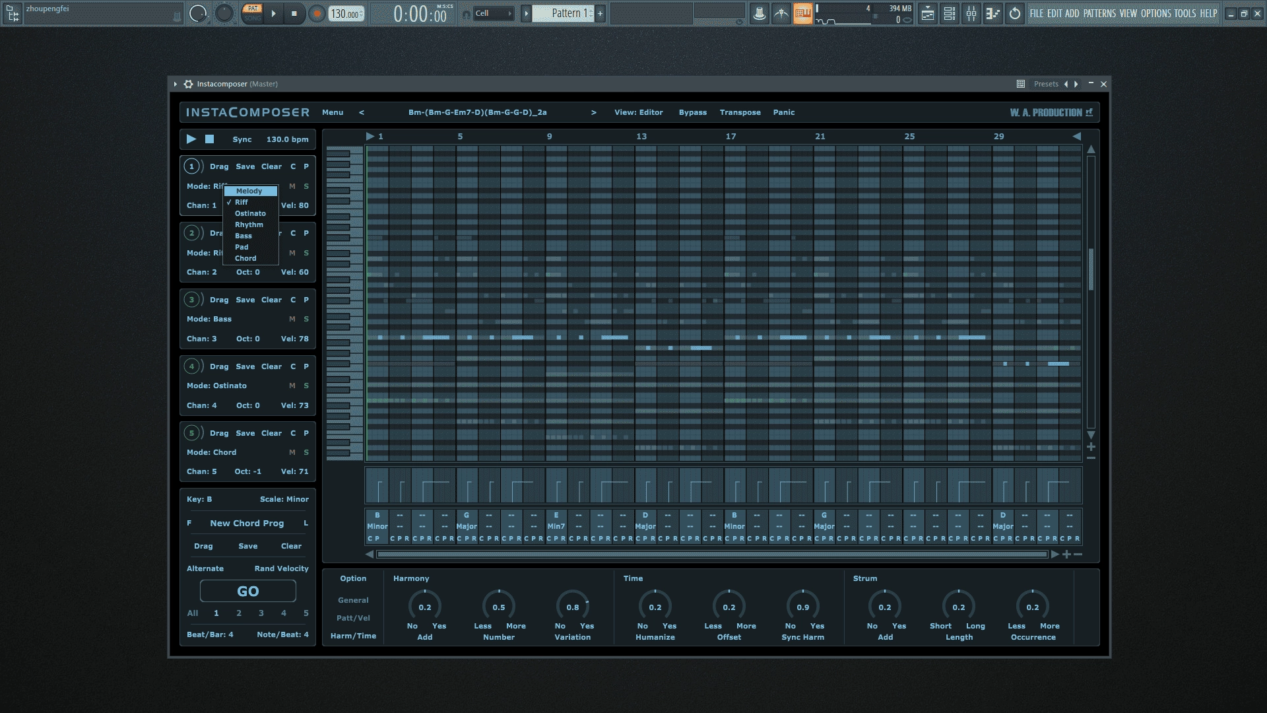Image resolution: width=1267 pixels, height=713 pixels.
Task: Solo track 3 Bass with S
Action: coord(306,319)
